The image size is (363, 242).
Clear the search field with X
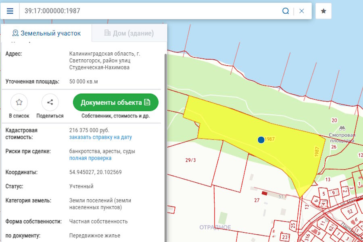pos(302,11)
